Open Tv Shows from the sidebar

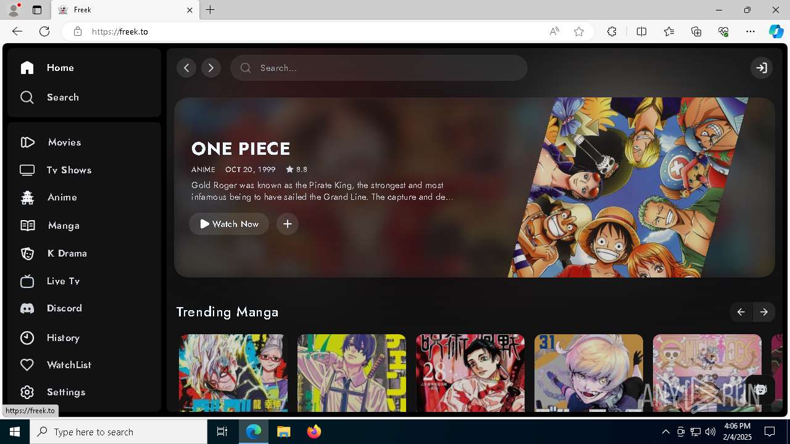(56, 170)
